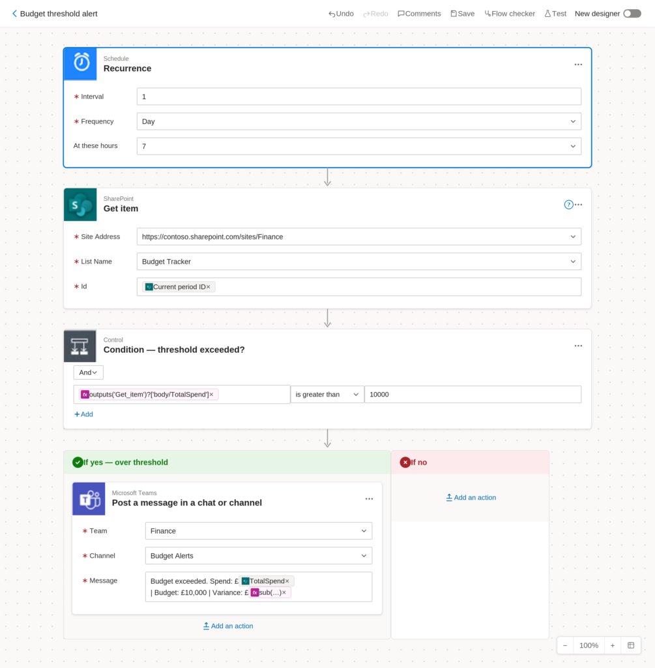Click the Condition — threshold exceeded? title
The image size is (655, 668).
tap(174, 350)
